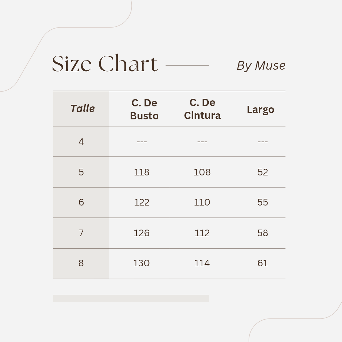Click the Size Chart title
This screenshot has width=342, height=342.
click(x=104, y=64)
